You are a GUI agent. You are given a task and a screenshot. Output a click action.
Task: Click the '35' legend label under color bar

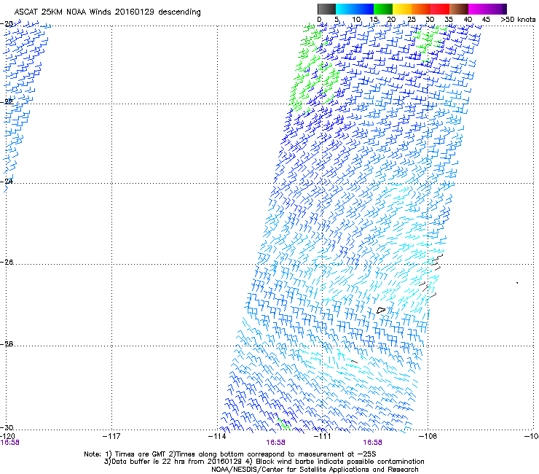coord(449,19)
